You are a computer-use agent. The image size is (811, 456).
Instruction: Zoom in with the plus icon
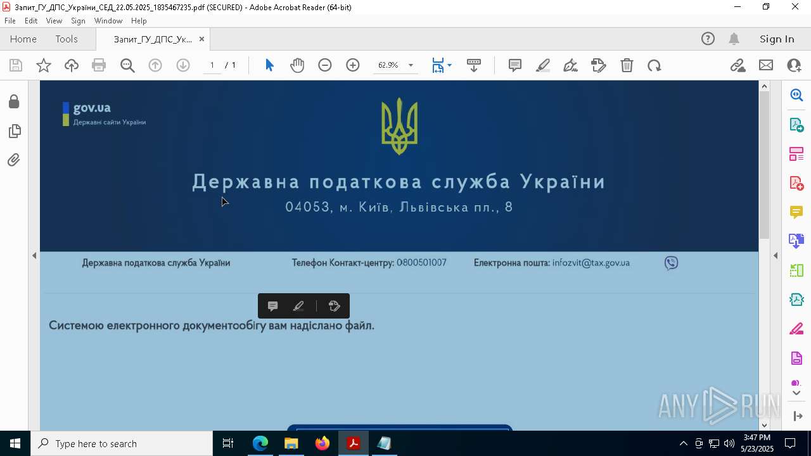[353, 65]
